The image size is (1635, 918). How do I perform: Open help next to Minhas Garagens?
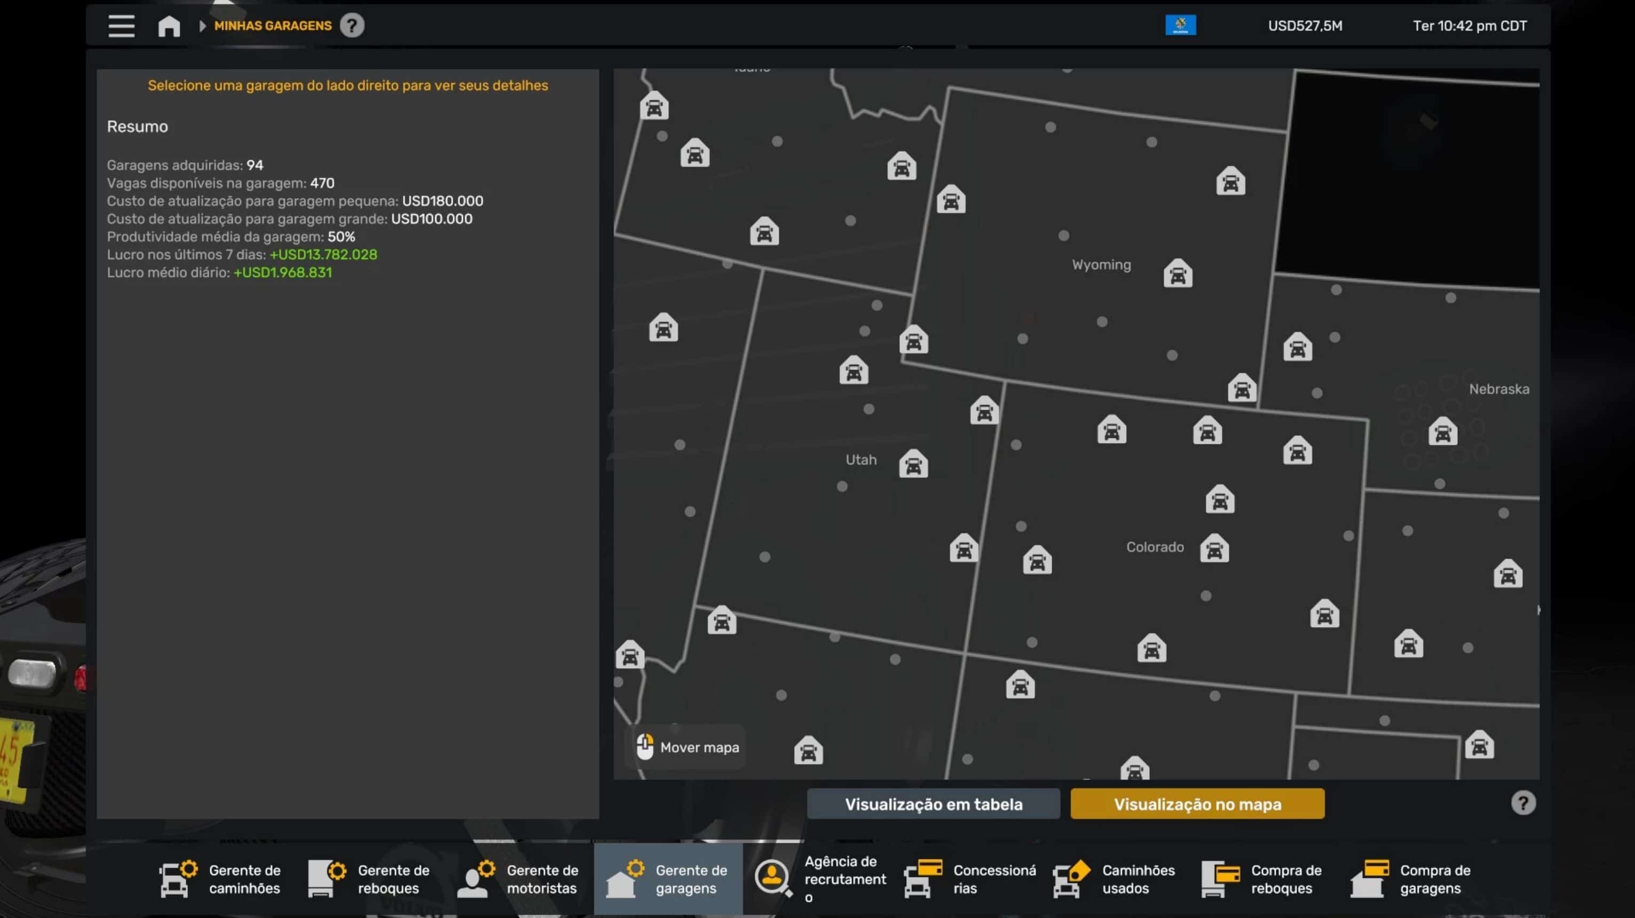pos(352,26)
